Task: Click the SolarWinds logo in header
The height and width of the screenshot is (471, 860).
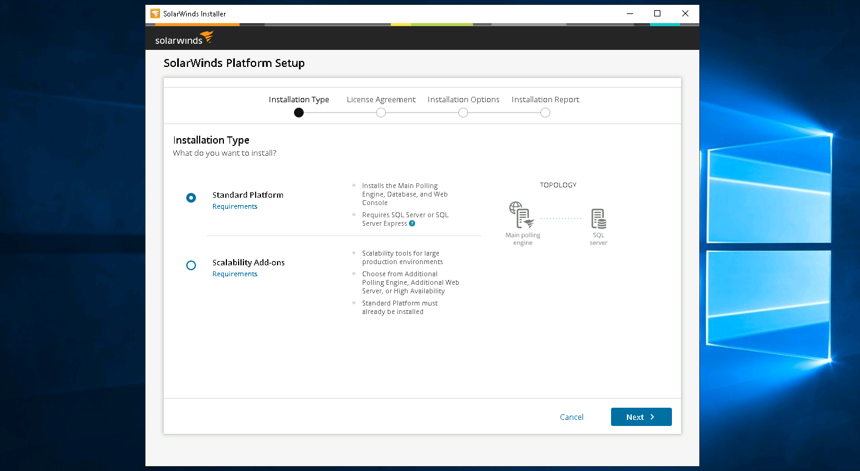Action: coord(184,39)
